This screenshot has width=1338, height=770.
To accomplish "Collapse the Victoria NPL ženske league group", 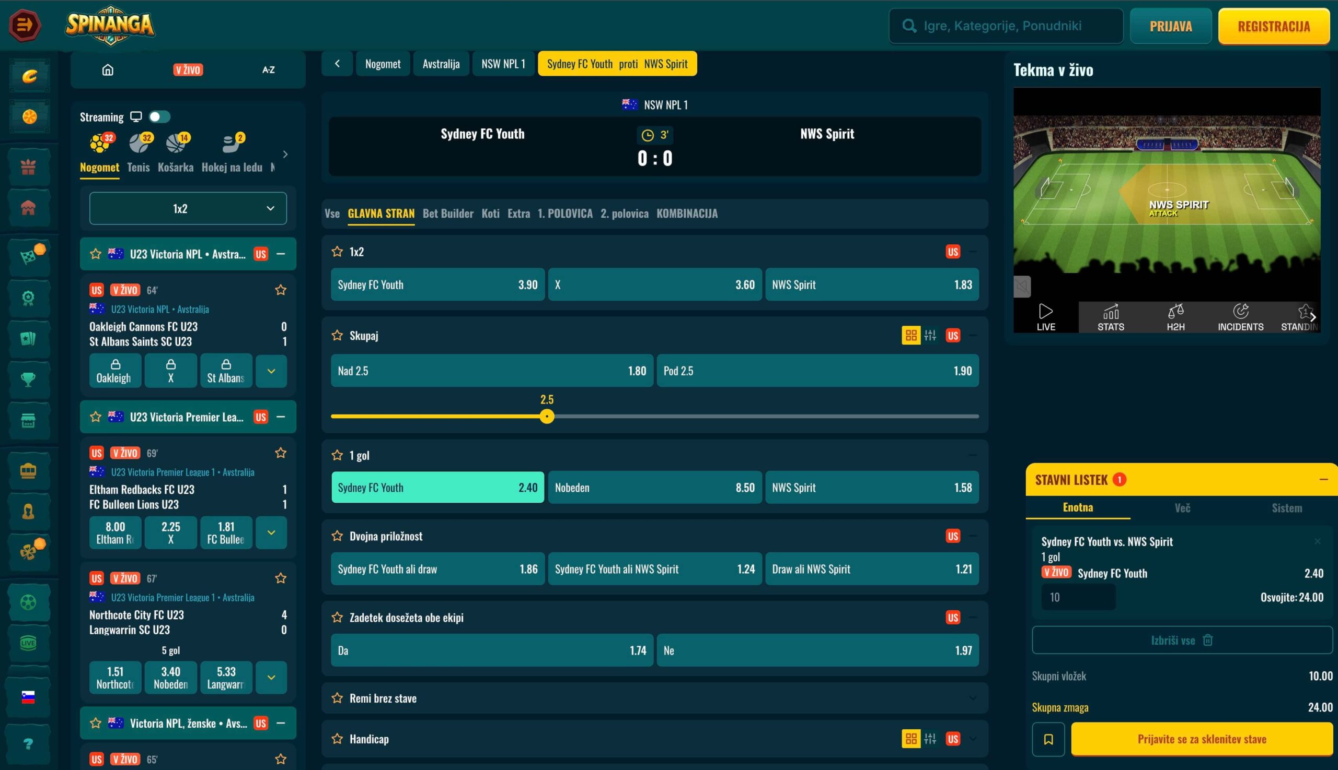I will pos(281,723).
